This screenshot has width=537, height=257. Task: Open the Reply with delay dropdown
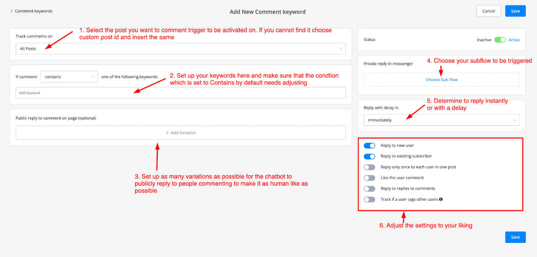[x=441, y=120]
